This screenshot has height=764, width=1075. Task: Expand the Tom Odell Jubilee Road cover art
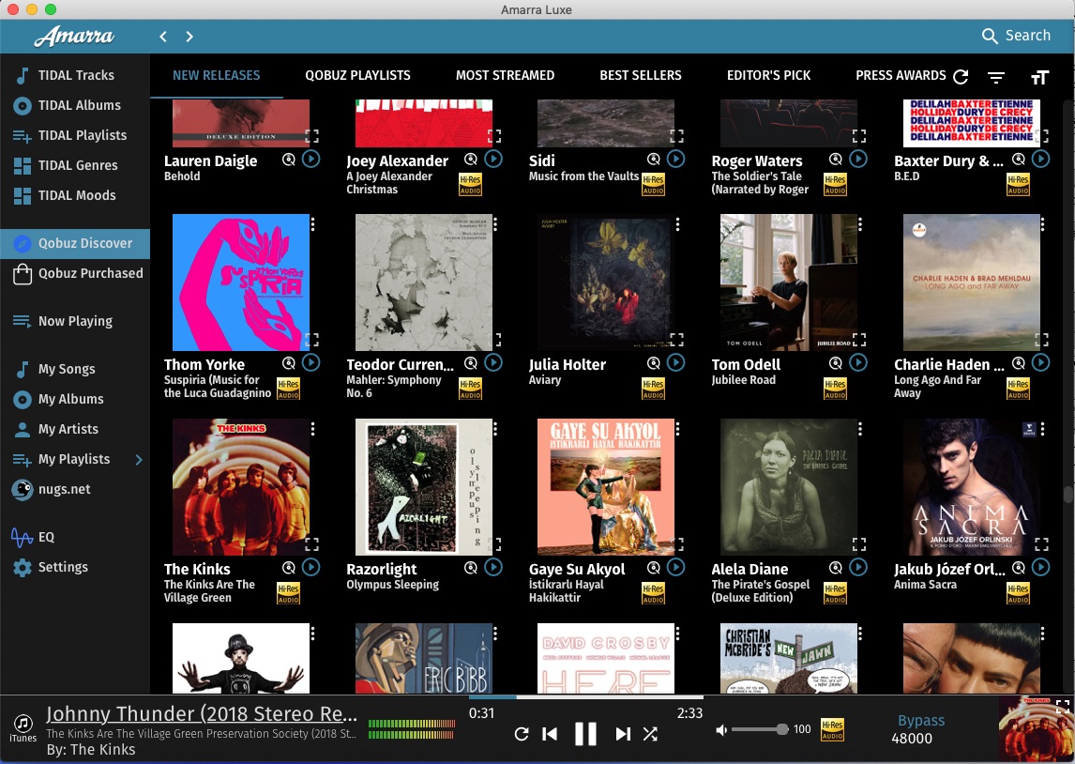(859, 340)
